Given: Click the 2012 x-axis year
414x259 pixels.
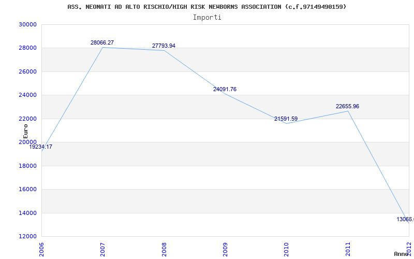Looking at the screenshot, I should pyautogui.click(x=409, y=249).
